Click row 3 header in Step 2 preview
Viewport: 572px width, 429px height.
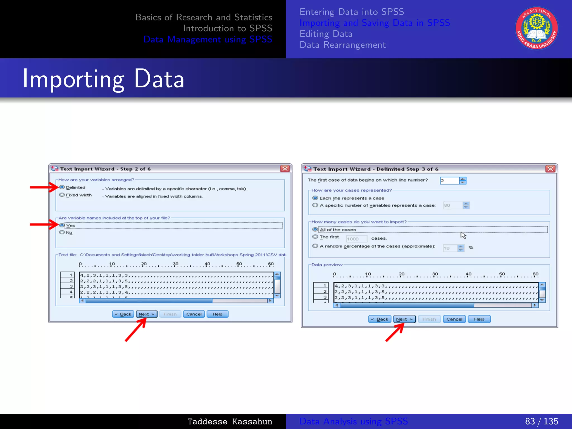click(67, 286)
